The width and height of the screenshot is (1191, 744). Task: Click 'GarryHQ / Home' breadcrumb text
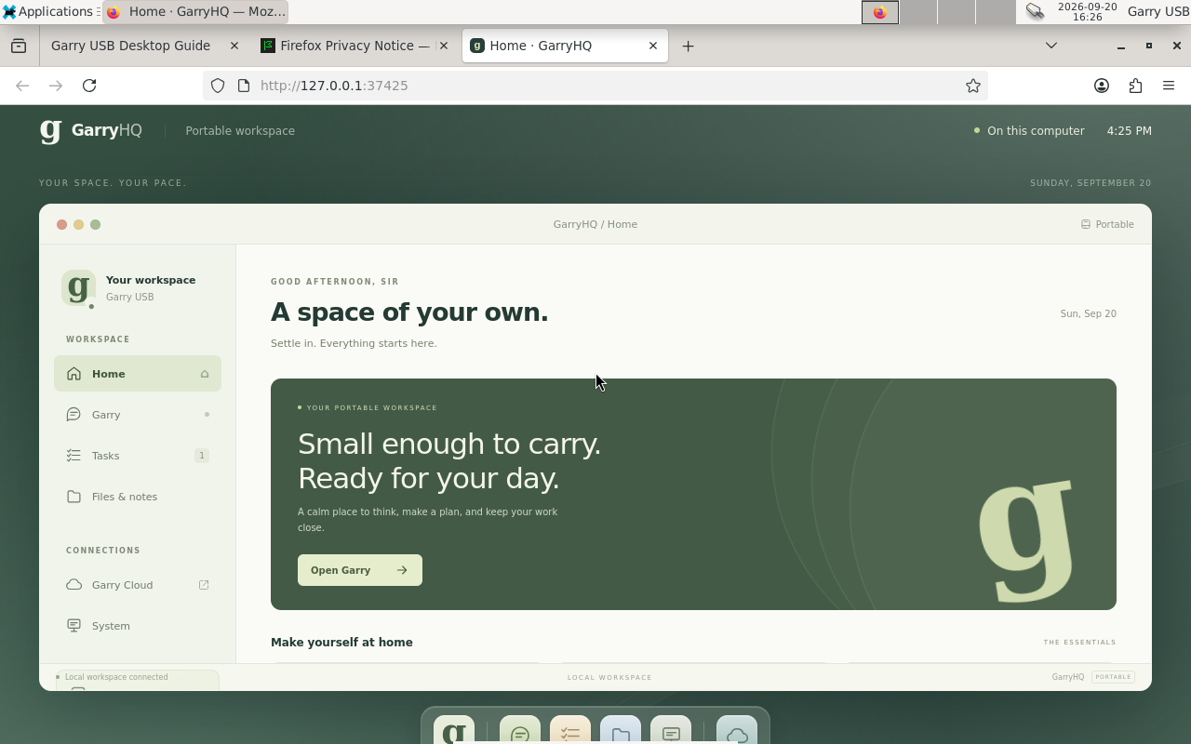[x=595, y=224]
